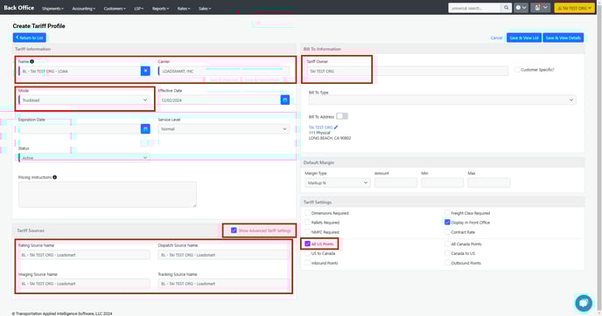Screen dimensions: 602x316
Task: Click the Return to List button
Action: (29, 38)
